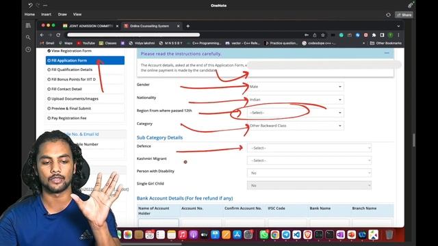
Task: Click the saved password key icon
Action: click(307, 35)
